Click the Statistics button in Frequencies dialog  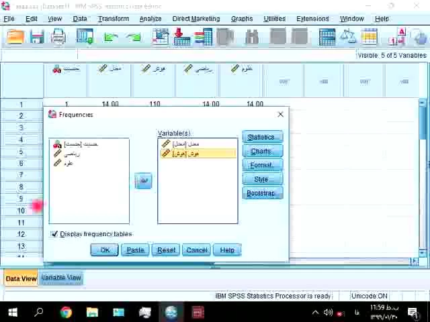(261, 138)
